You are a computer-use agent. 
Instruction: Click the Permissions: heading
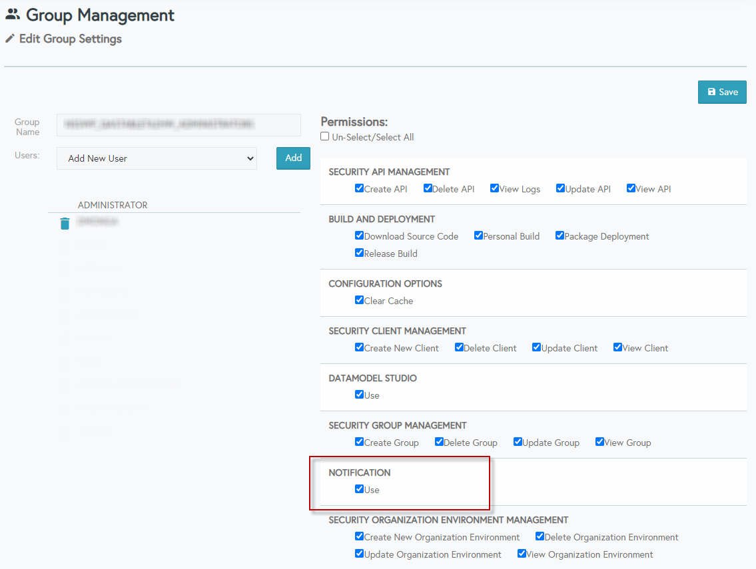point(354,121)
